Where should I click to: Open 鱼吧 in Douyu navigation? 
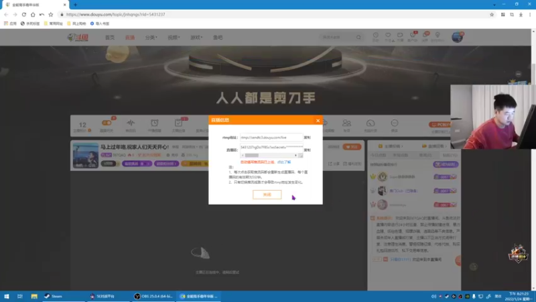[218, 38]
